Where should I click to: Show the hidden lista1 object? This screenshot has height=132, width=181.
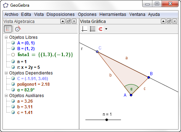(x=13, y=55)
